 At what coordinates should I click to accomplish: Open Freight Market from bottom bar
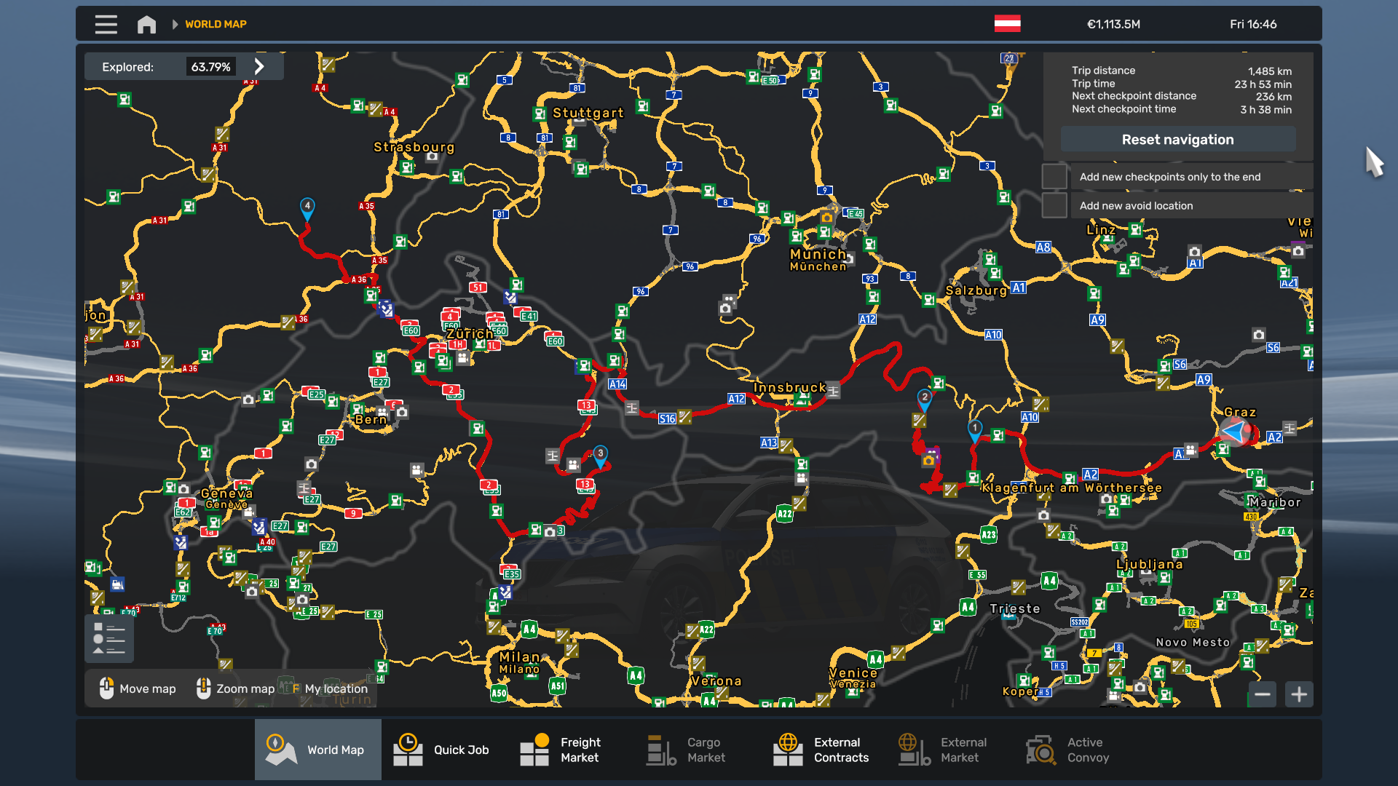[534, 750]
